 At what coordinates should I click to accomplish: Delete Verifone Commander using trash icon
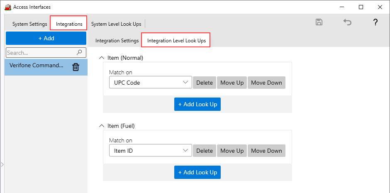point(76,67)
